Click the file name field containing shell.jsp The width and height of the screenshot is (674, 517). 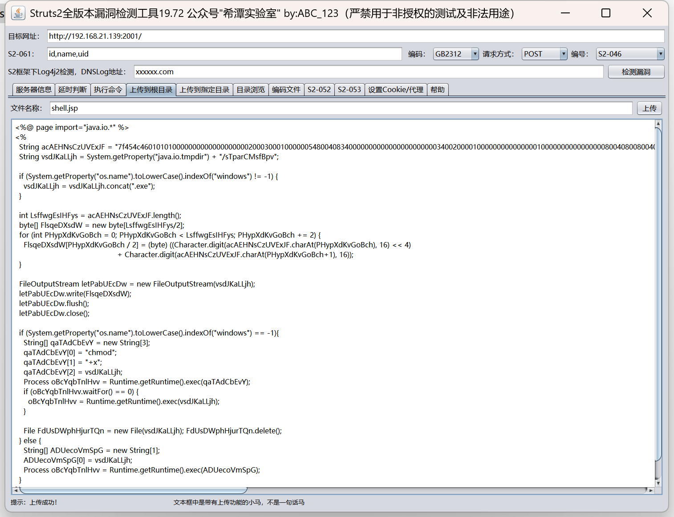click(x=341, y=108)
